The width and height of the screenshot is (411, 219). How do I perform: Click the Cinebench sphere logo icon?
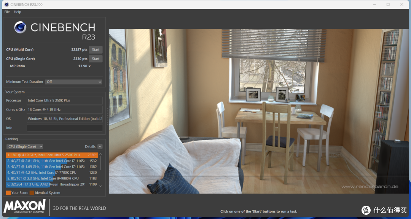click(x=20, y=27)
